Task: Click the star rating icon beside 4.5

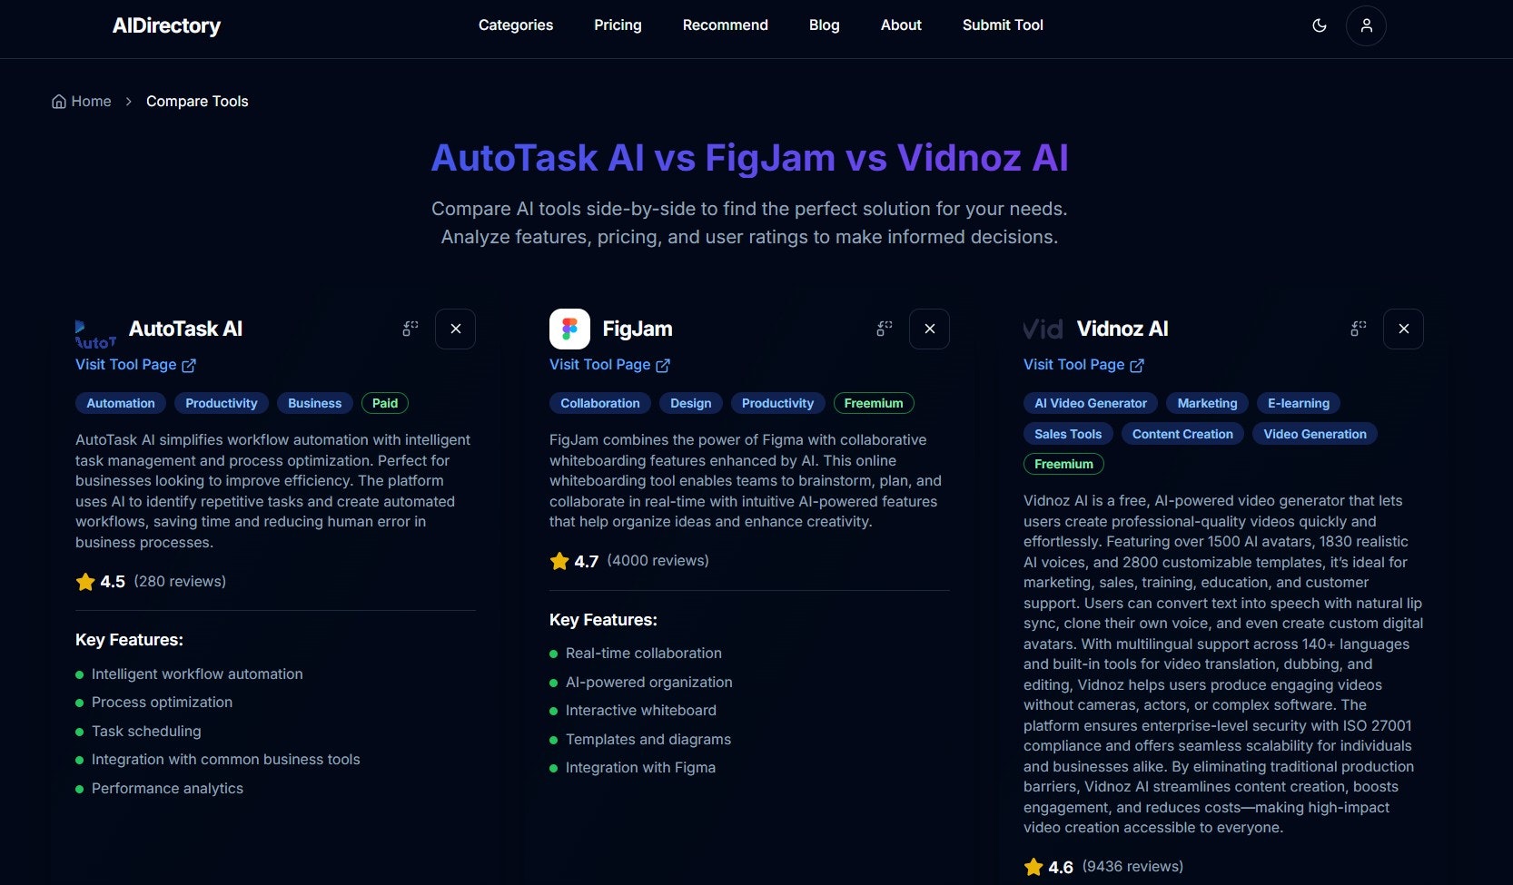Action: (85, 582)
